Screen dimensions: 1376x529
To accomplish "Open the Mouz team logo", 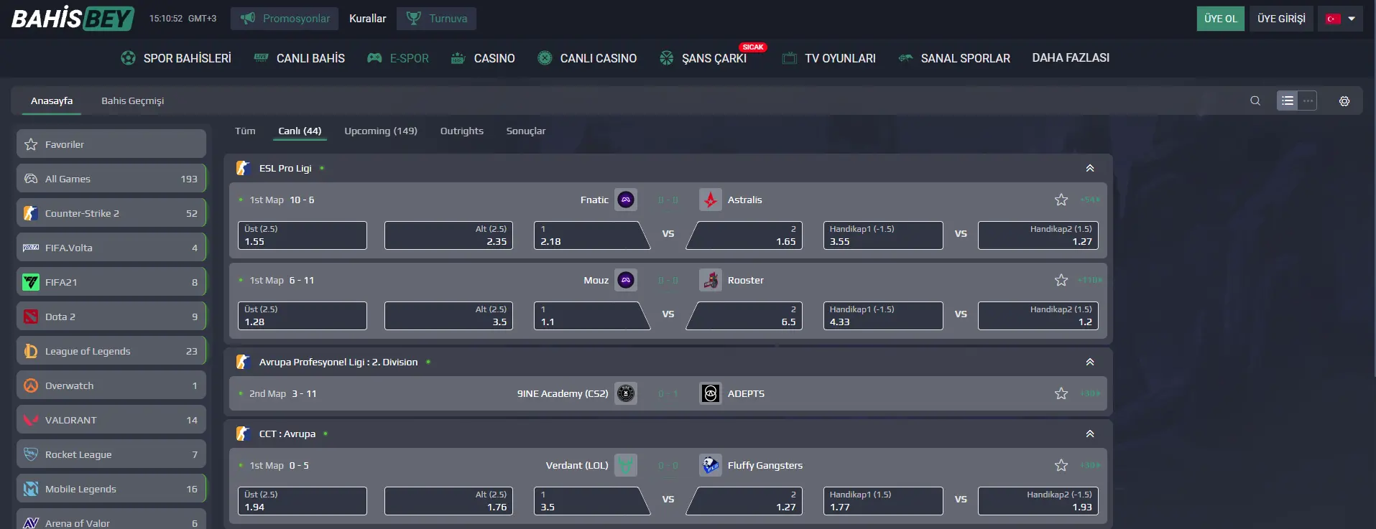I will 626,280.
